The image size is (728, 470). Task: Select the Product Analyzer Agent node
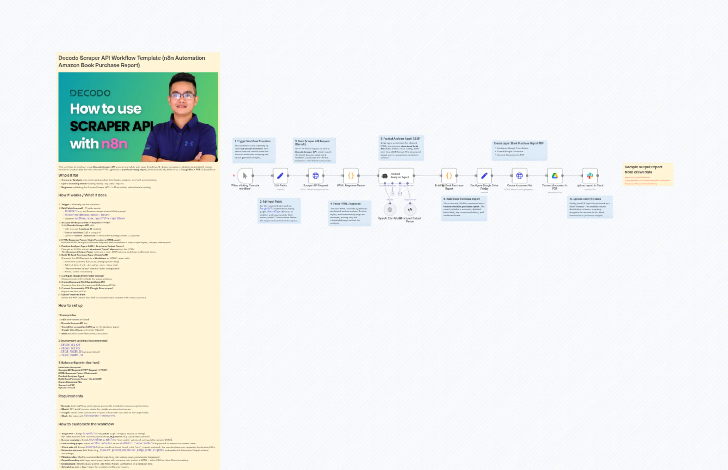click(x=396, y=176)
